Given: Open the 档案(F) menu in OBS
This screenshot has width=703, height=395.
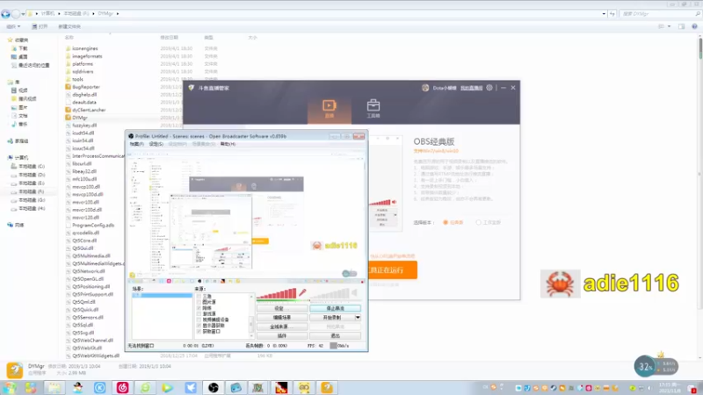Looking at the screenshot, I should [x=137, y=144].
